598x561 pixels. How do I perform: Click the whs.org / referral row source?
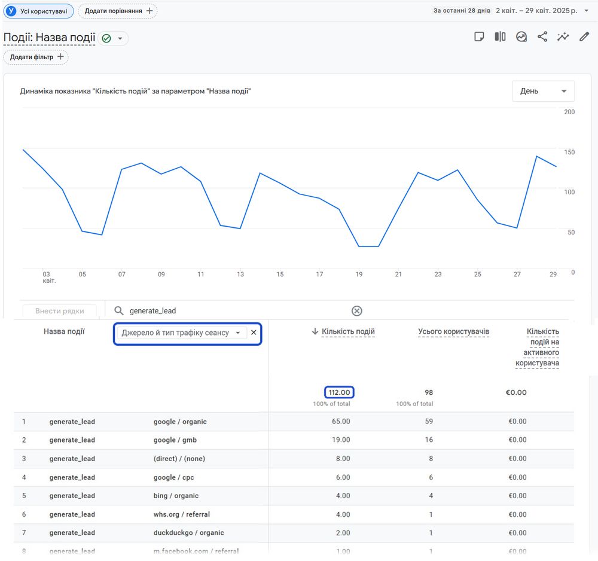tap(182, 514)
